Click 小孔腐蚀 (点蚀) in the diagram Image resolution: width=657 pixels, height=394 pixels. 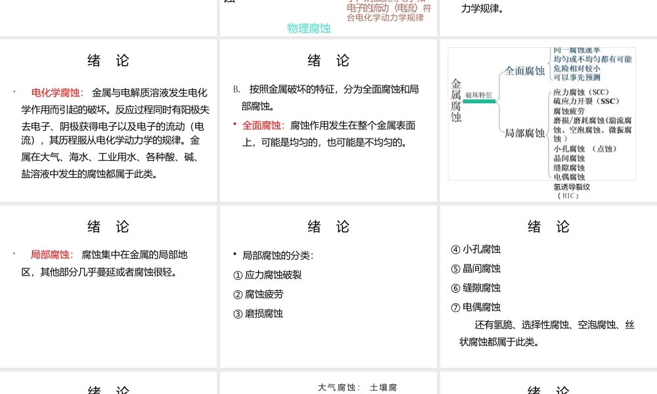click(x=585, y=148)
